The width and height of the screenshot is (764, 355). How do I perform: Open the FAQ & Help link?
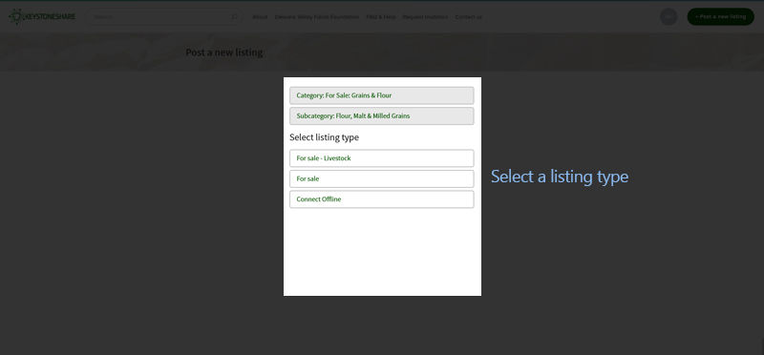click(380, 17)
